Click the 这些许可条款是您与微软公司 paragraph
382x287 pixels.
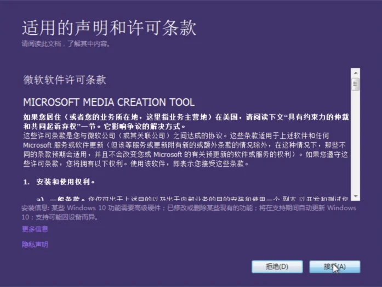coord(186,150)
